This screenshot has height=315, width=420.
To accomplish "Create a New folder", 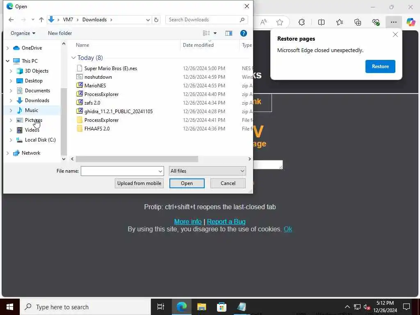I will (60, 33).
